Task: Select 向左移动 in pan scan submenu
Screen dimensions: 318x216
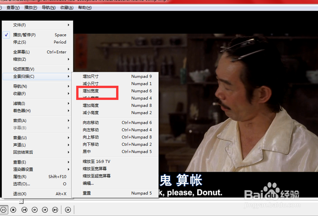Action: pyautogui.click(x=115, y=130)
